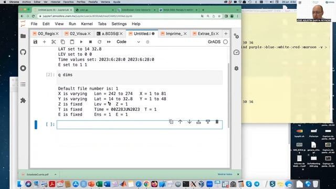Open the File menu in JupyterLab
336x189 pixels.
tap(34, 24)
